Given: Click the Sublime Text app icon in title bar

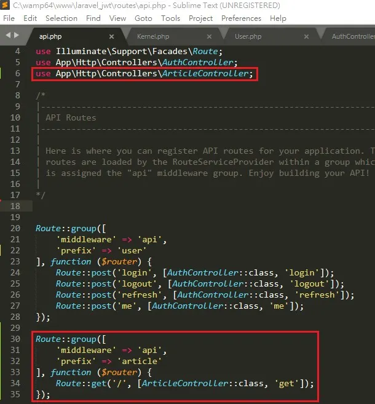Looking at the screenshot, I should [5, 5].
